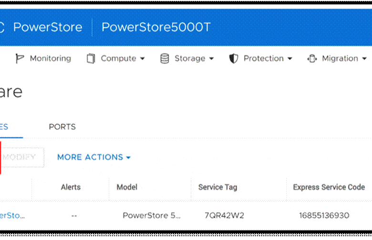Sort by the Service Tag column
This screenshot has height=240, width=372.
pos(217,188)
